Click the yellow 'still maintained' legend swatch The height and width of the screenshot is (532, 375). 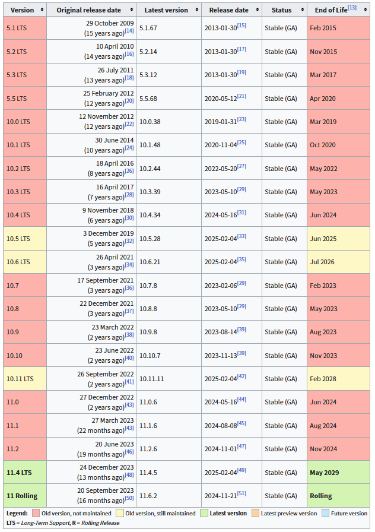point(119,514)
